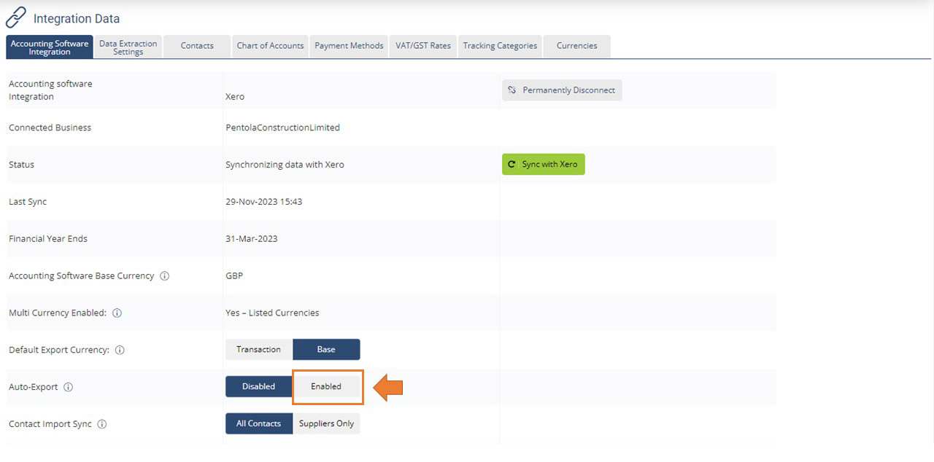Click the Integration Data link icon
Screen dimensions: 934x462
15,16
